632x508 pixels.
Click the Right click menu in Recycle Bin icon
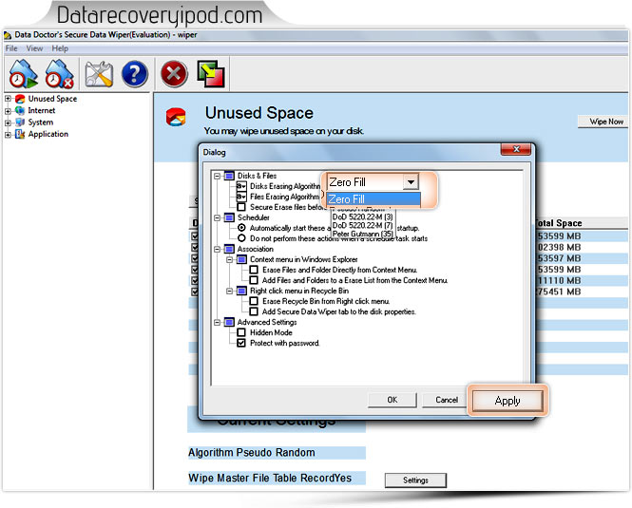tap(241, 291)
